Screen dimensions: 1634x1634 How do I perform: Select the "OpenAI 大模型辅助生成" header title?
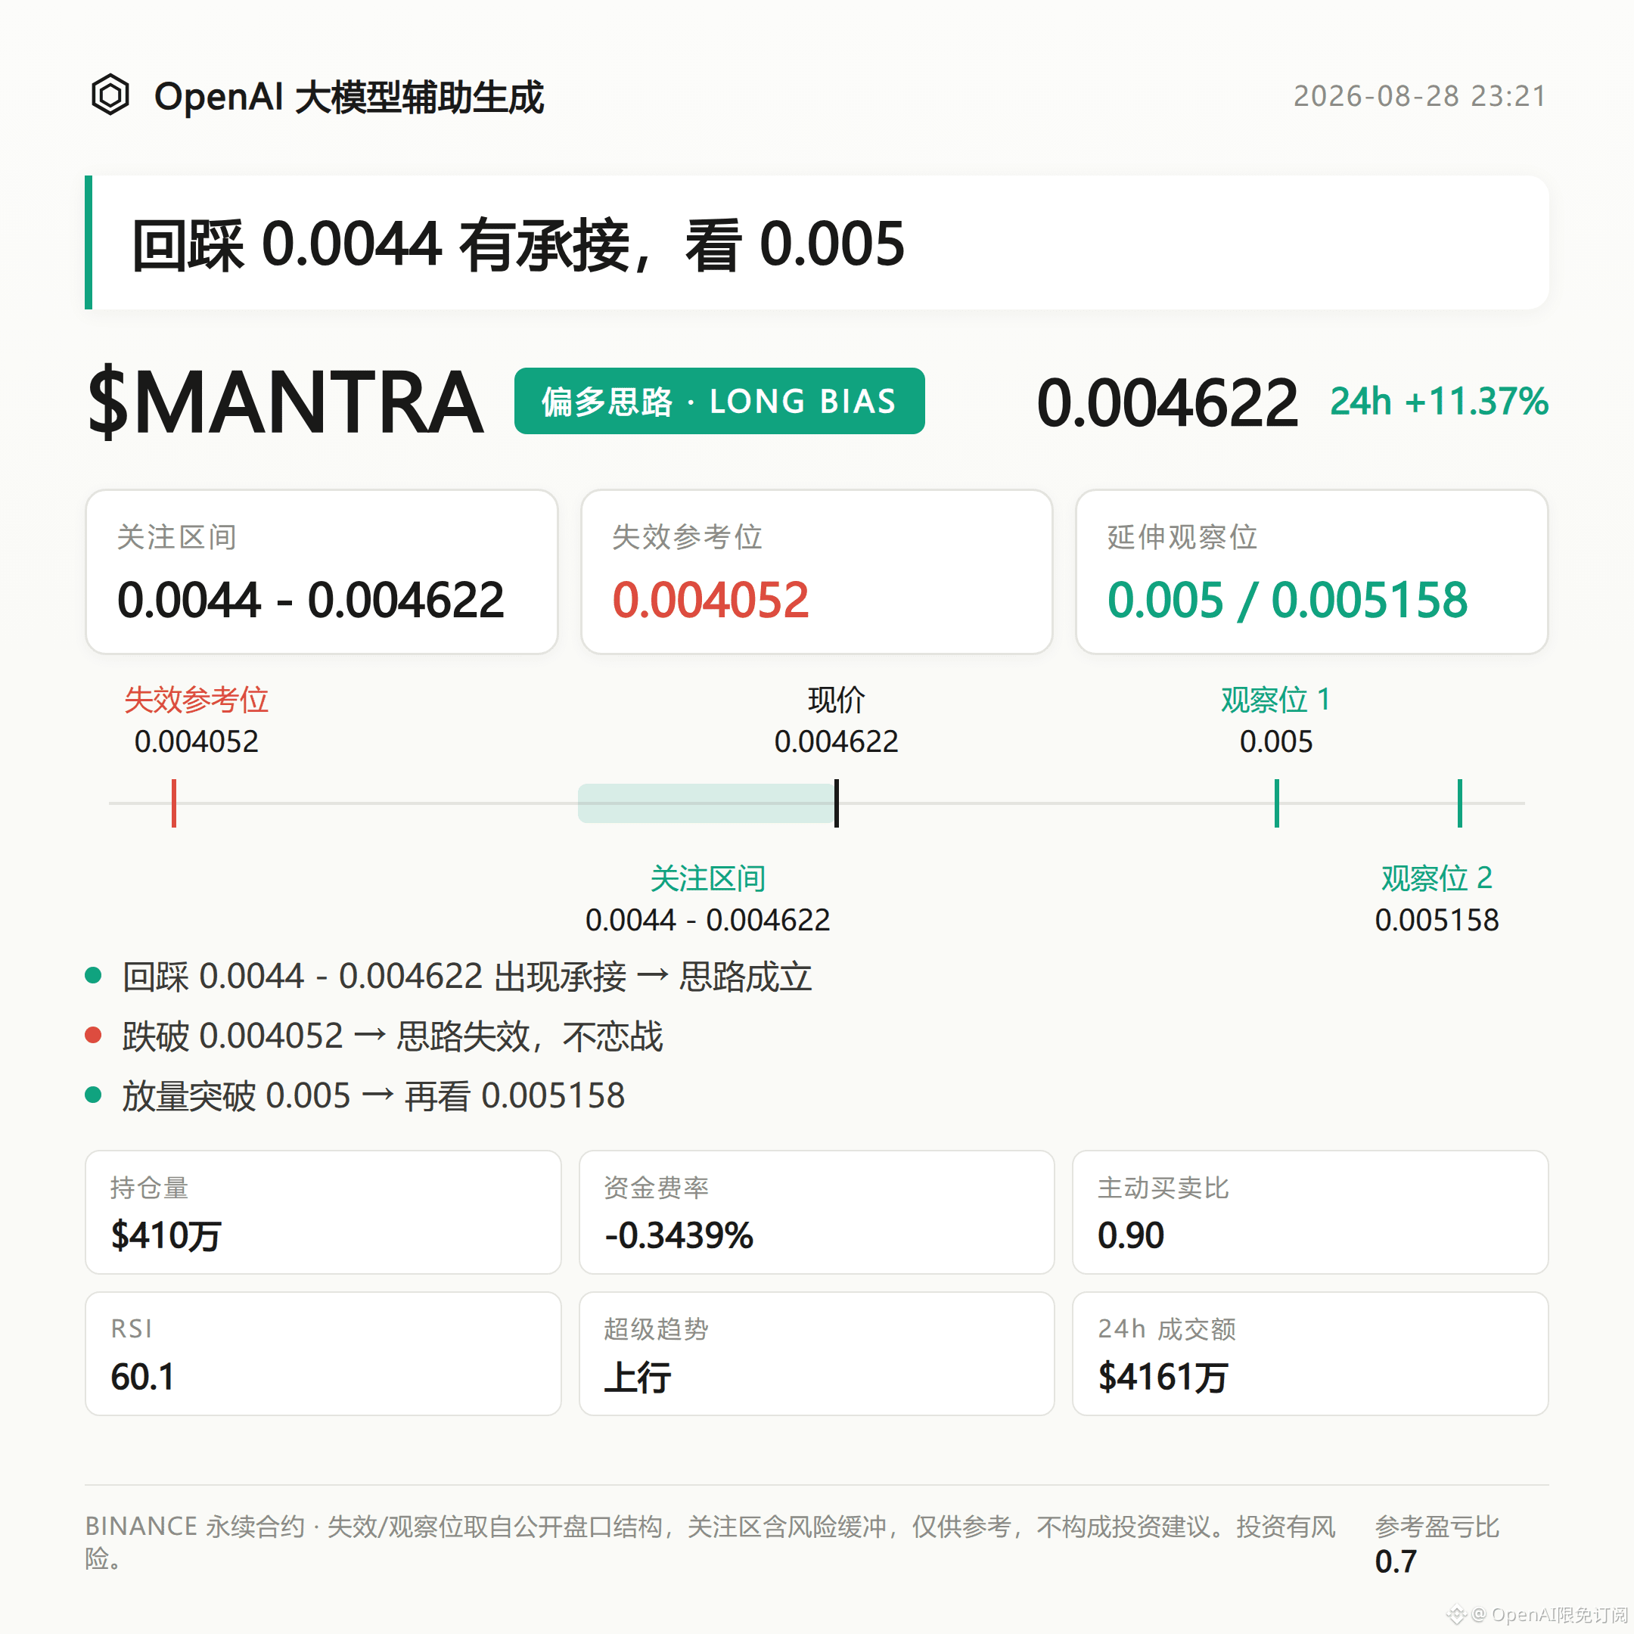(x=349, y=96)
